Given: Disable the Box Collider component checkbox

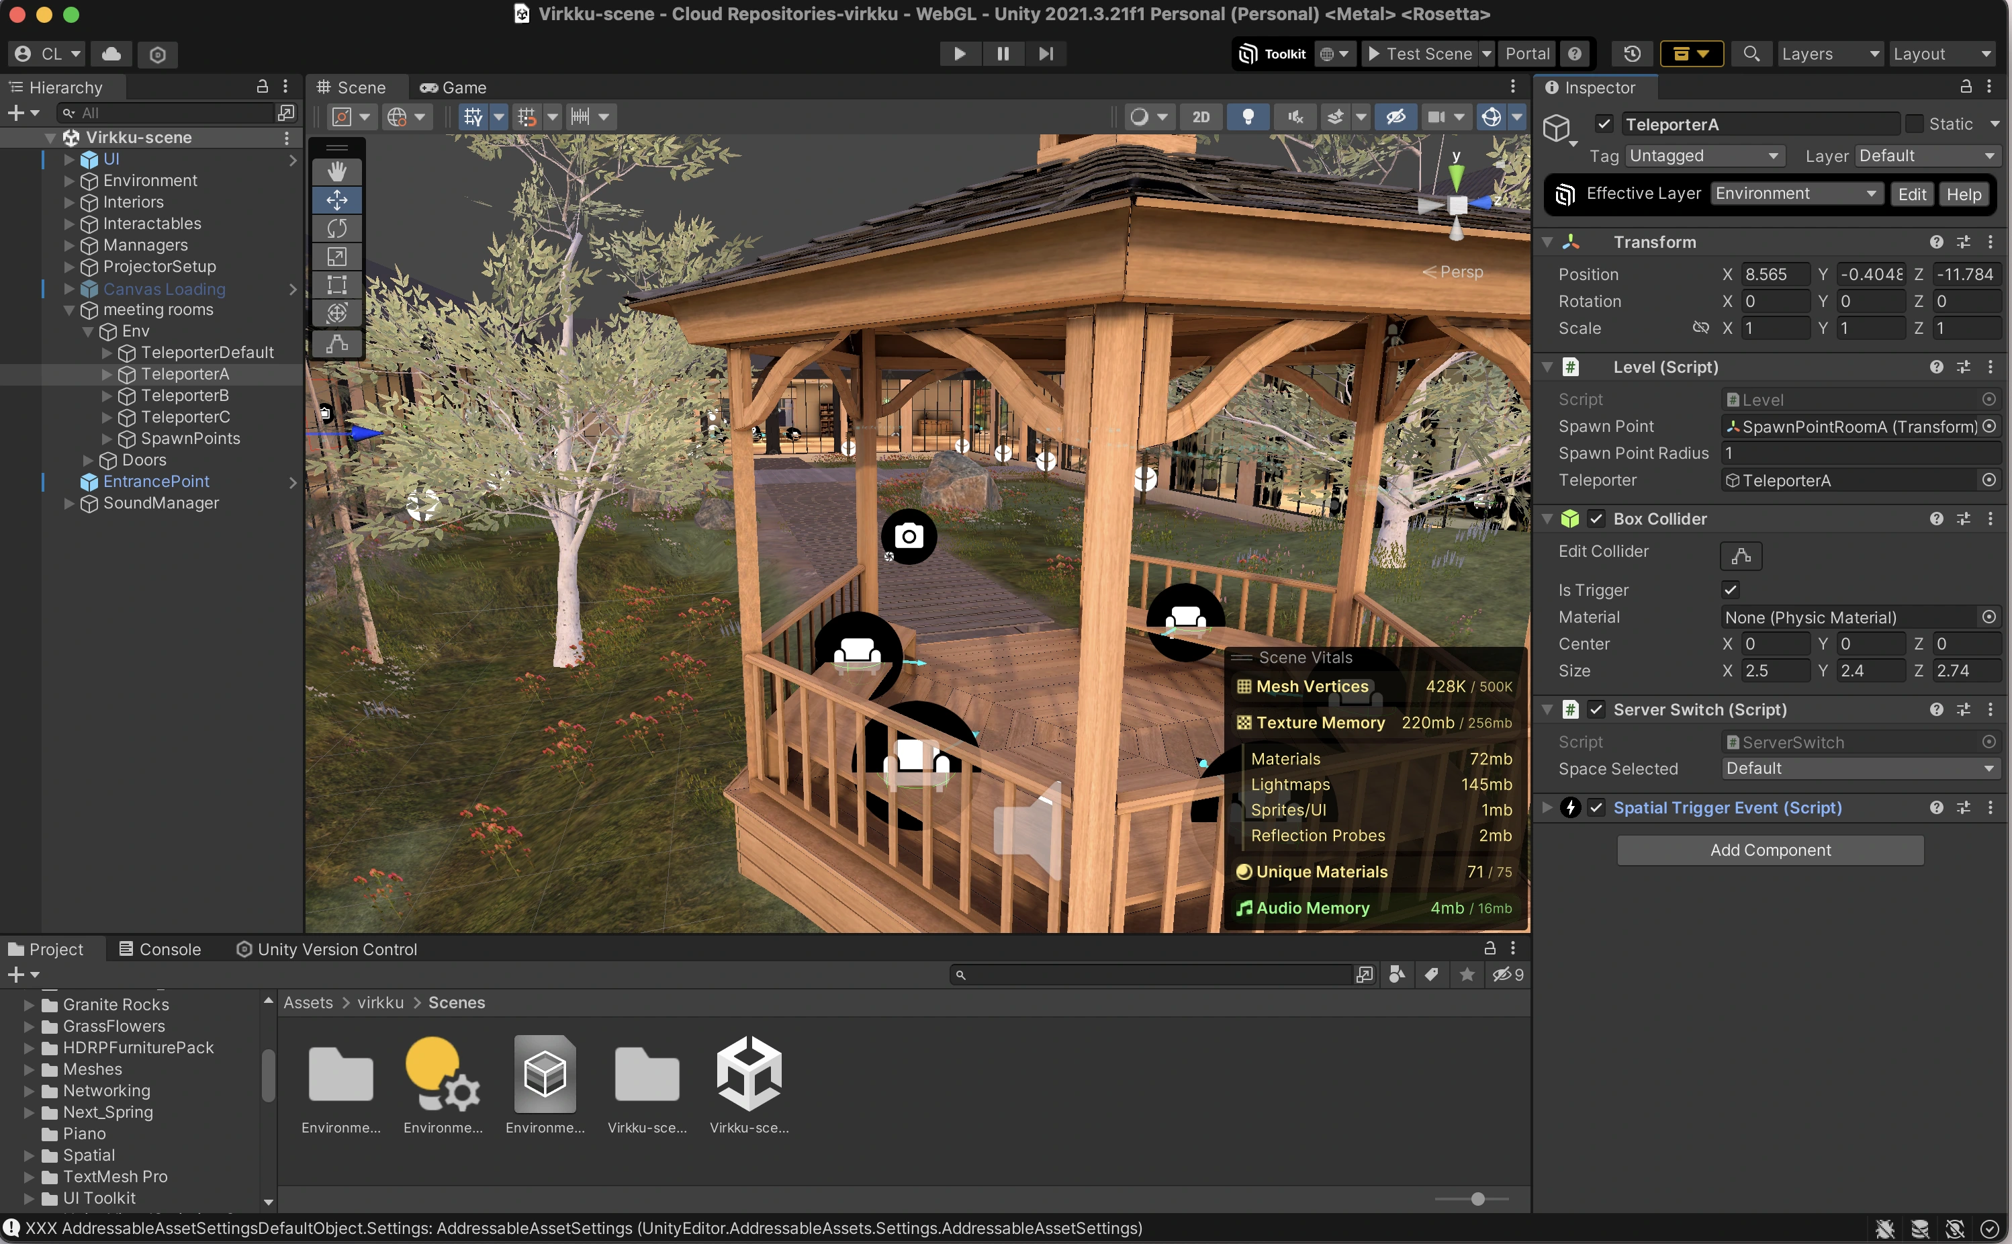Looking at the screenshot, I should click(x=1596, y=519).
